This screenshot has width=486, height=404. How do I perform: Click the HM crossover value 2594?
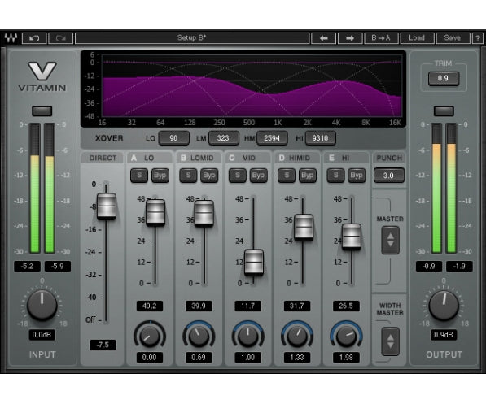tap(272, 138)
